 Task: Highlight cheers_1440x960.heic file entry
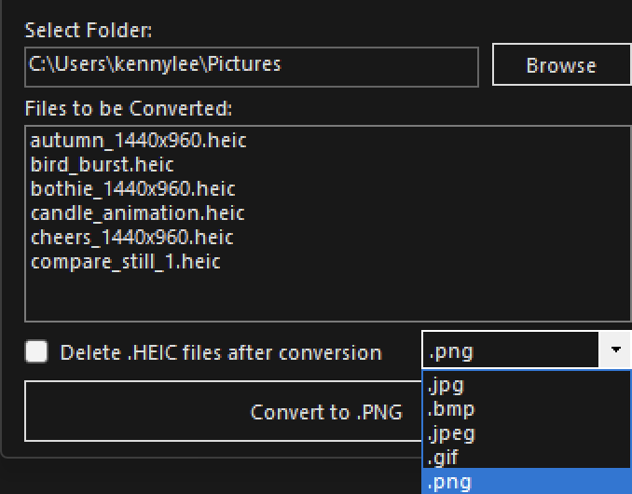point(132,238)
